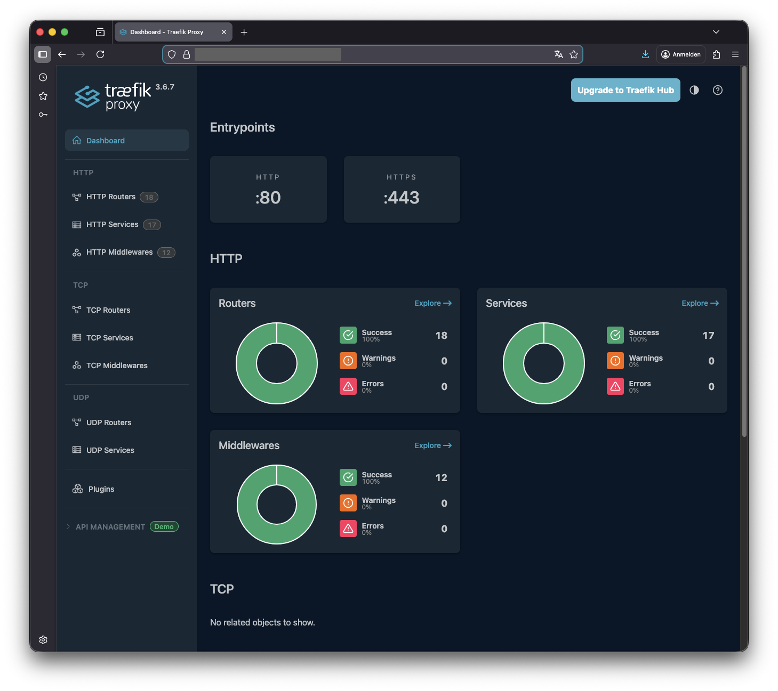Open the list all tabs chevron
778x691 pixels.
click(716, 32)
